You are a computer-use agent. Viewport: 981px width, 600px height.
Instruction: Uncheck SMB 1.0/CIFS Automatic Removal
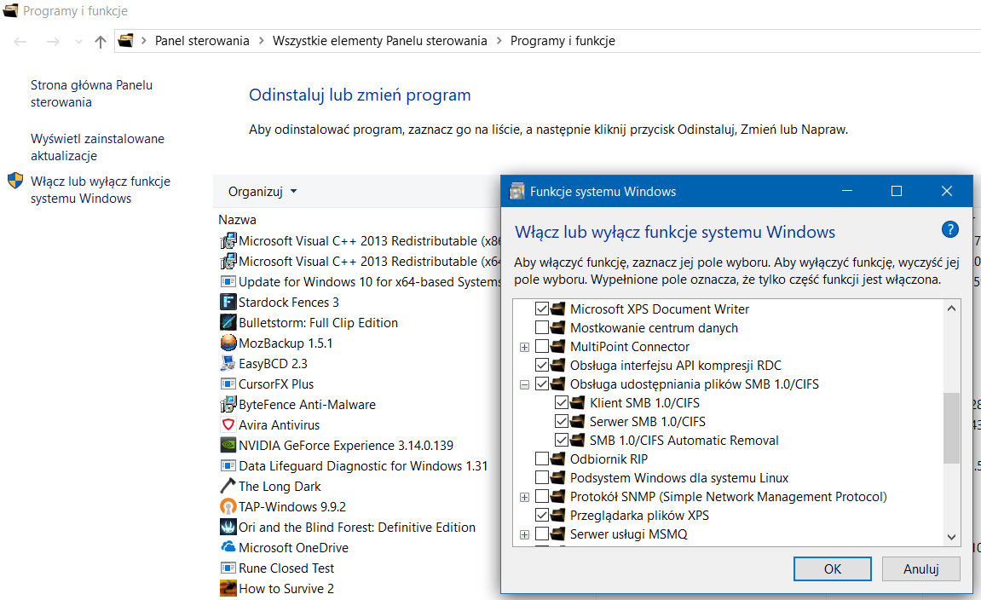coord(562,441)
